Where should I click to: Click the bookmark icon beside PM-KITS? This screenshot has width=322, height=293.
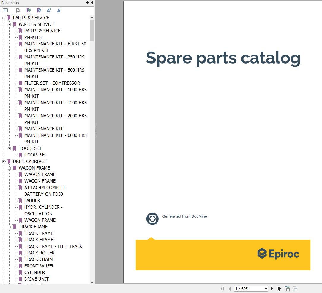click(x=20, y=37)
